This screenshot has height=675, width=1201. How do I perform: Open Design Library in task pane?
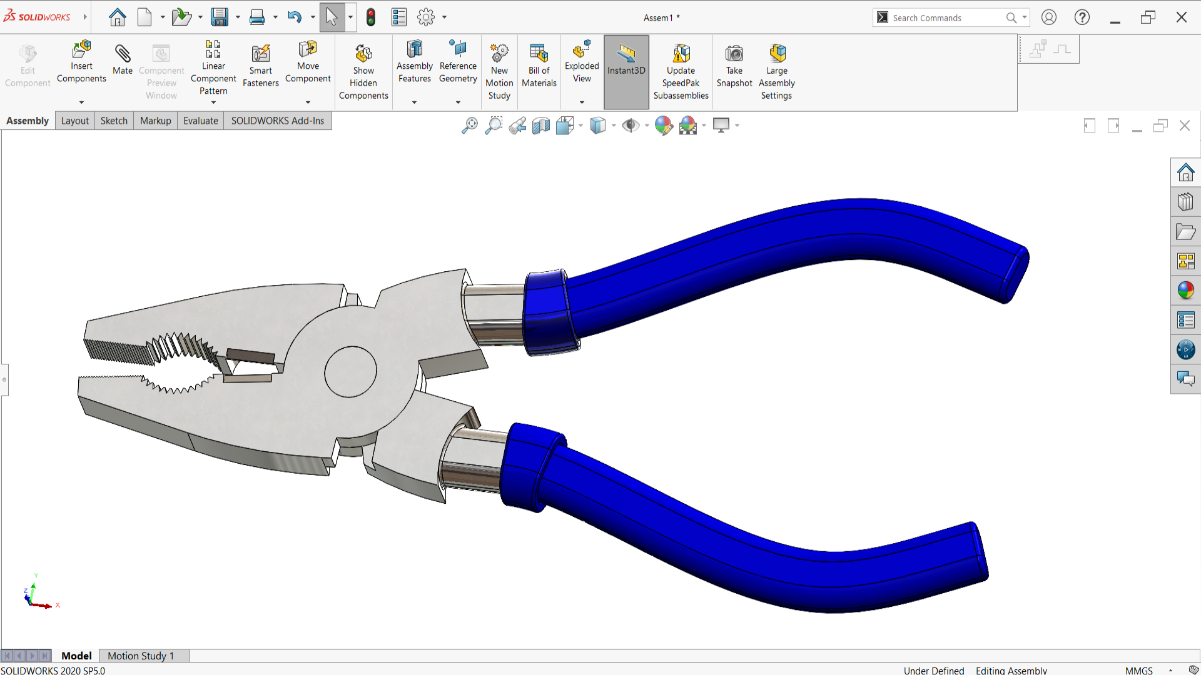(1185, 202)
